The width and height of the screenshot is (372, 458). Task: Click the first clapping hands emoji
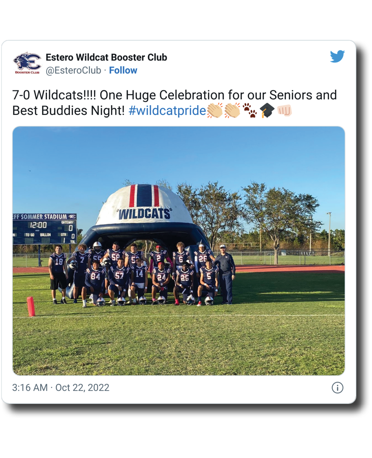pyautogui.click(x=215, y=110)
